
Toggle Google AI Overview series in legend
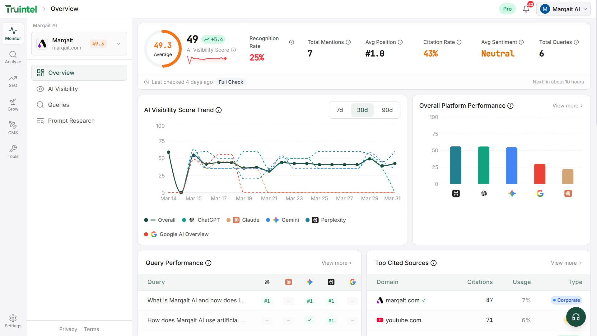(x=176, y=234)
